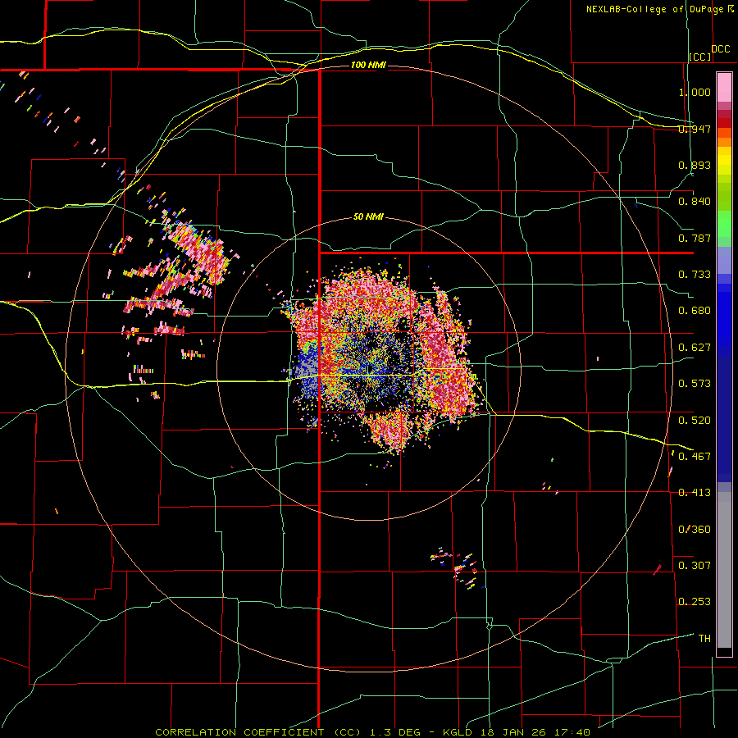Click the 0.840 value on the color scale

pyautogui.click(x=695, y=202)
